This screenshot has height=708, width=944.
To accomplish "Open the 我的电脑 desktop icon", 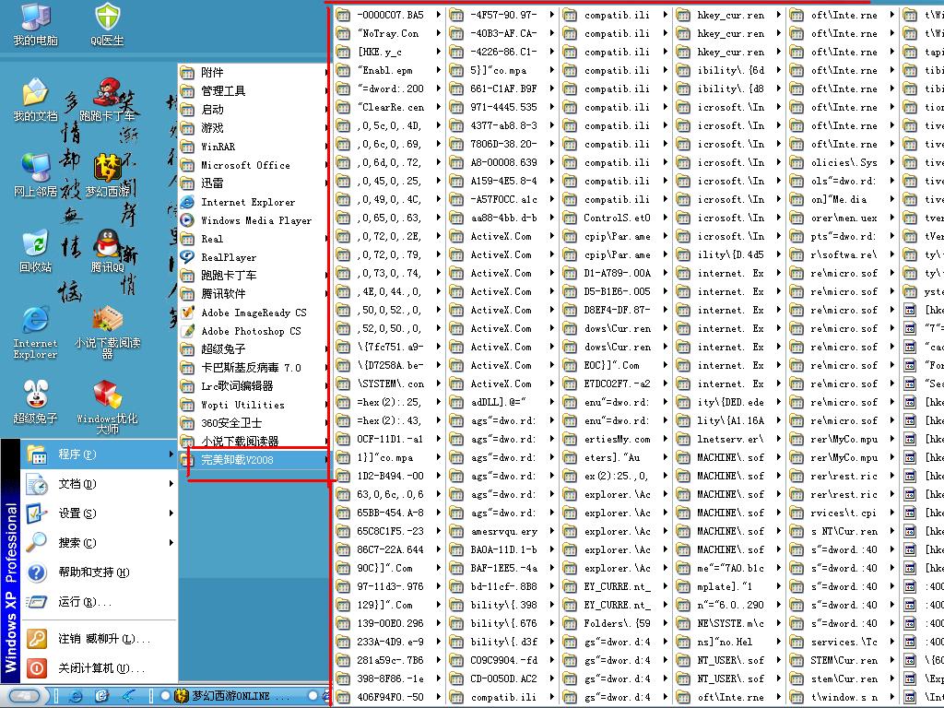I will tap(36, 25).
